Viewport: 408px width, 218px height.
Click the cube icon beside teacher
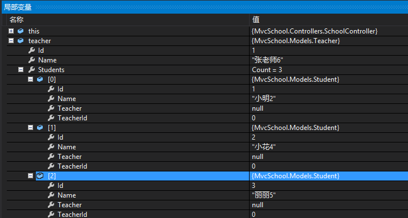click(x=21, y=41)
